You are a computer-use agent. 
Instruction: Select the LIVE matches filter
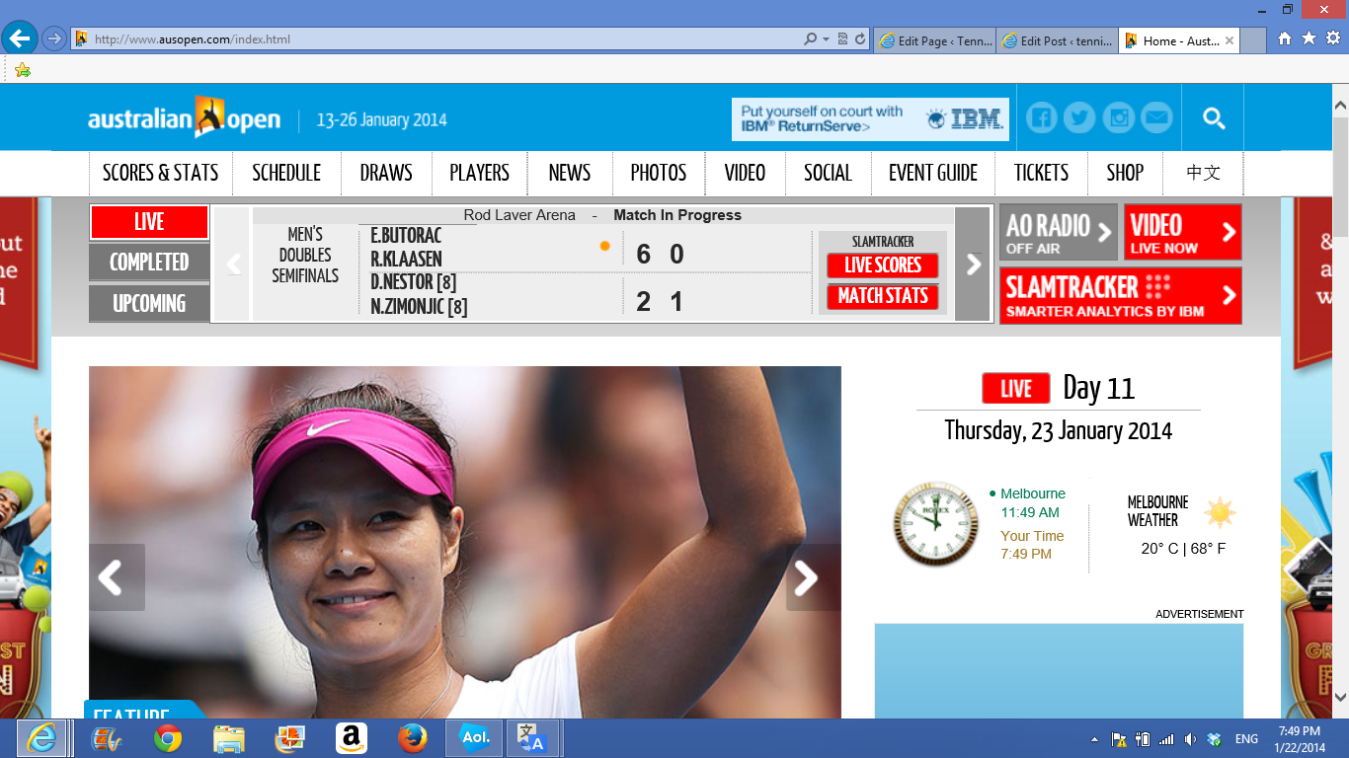(149, 222)
